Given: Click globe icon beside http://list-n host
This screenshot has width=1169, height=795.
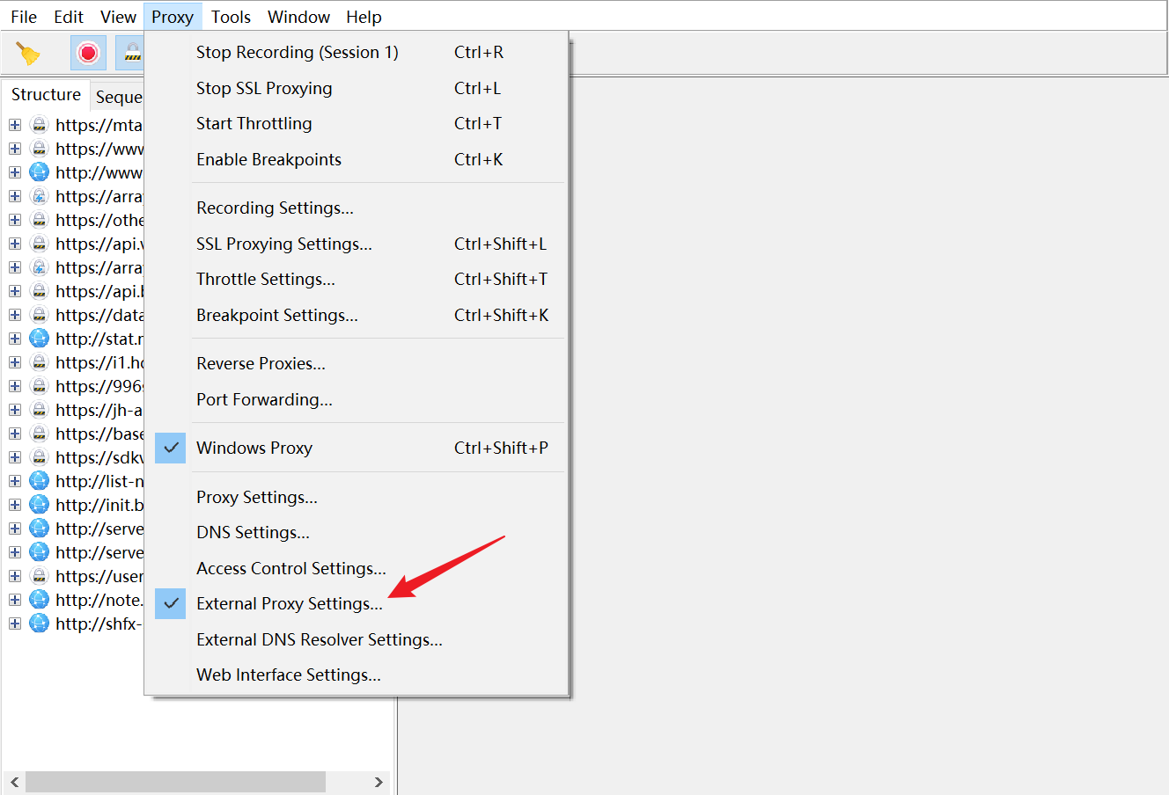Looking at the screenshot, I should [x=39, y=481].
